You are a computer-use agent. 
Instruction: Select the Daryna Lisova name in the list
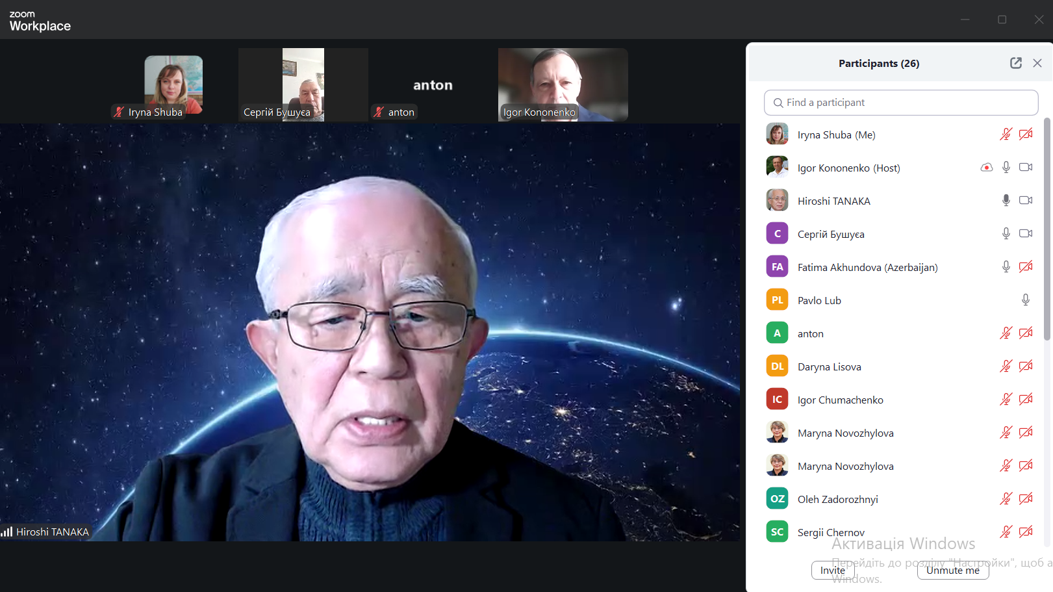[x=830, y=367]
